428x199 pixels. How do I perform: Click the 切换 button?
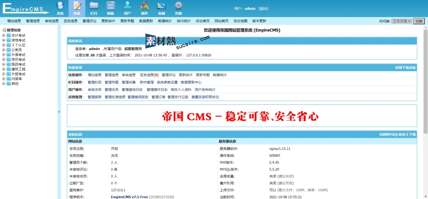[419, 21]
